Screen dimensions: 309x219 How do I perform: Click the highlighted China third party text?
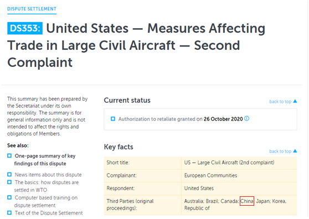tap(247, 201)
